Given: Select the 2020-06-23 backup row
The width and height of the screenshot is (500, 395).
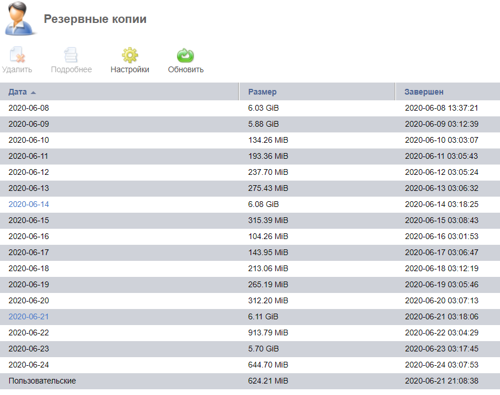Looking at the screenshot, I should (250, 349).
